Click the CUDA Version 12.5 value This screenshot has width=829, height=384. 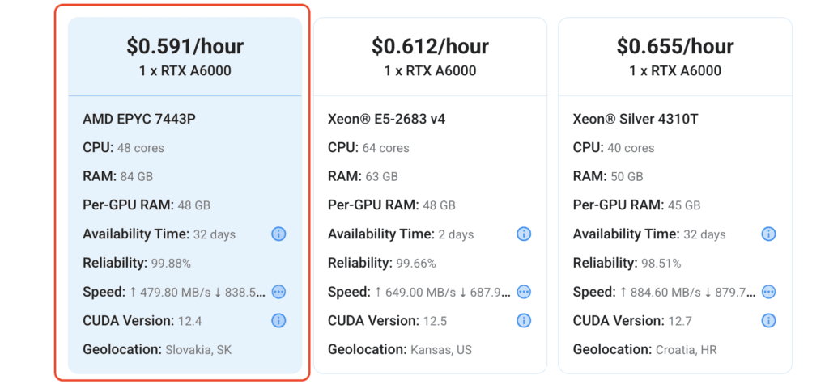(436, 321)
